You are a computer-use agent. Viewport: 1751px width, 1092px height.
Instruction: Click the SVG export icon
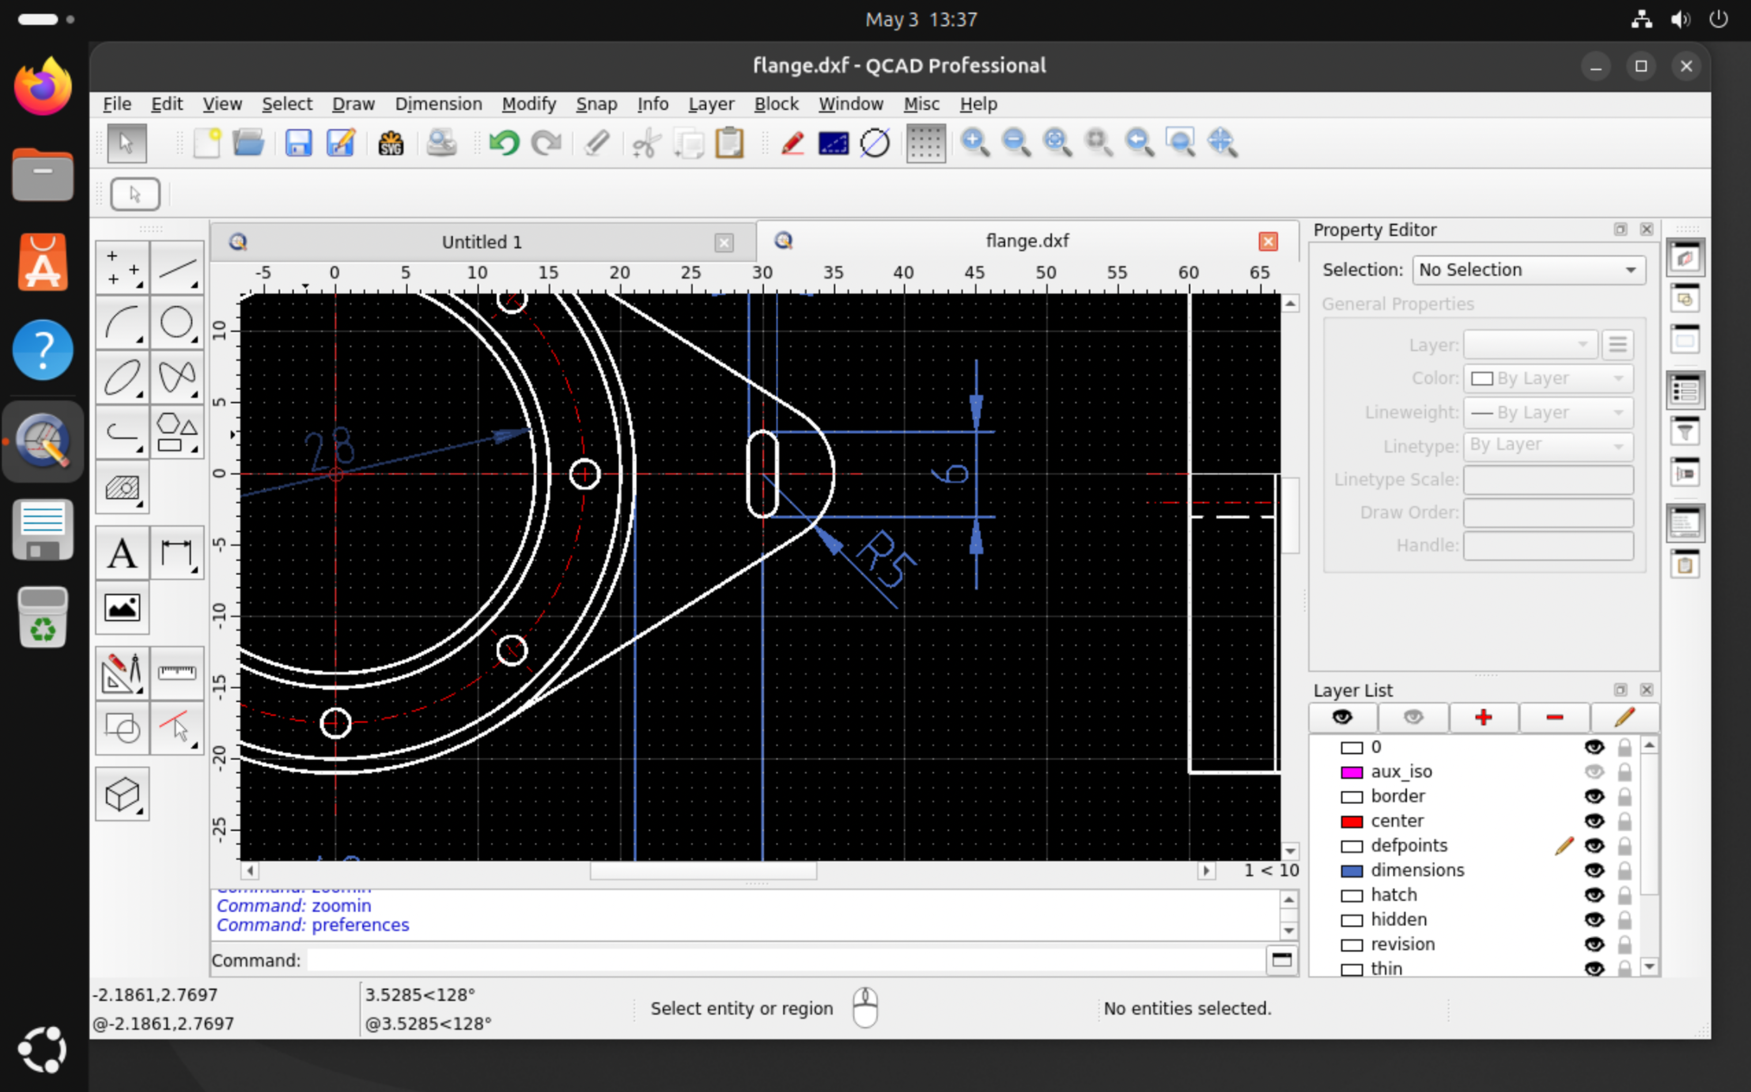pyautogui.click(x=391, y=143)
